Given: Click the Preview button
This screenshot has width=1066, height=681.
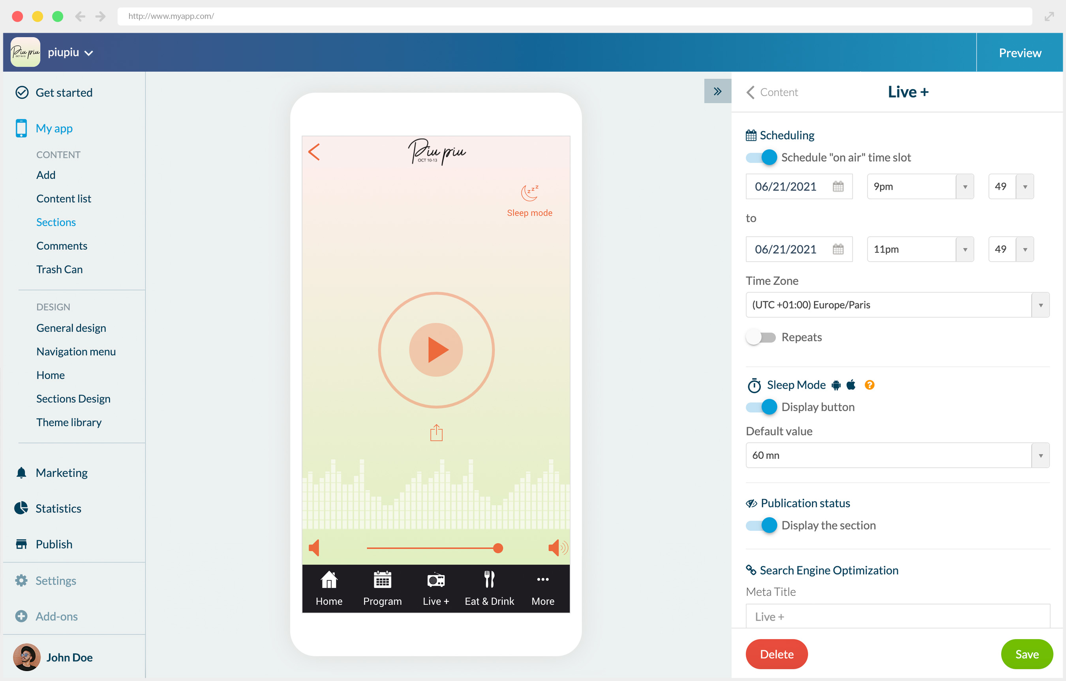Looking at the screenshot, I should pos(1019,52).
